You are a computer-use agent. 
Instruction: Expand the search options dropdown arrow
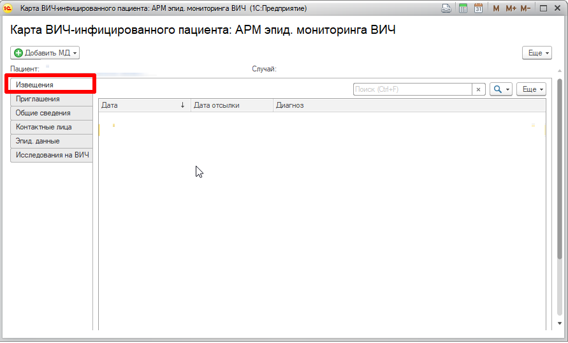pos(507,89)
